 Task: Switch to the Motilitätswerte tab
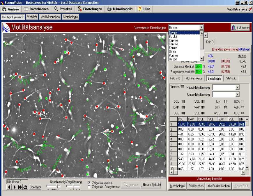point(194,78)
